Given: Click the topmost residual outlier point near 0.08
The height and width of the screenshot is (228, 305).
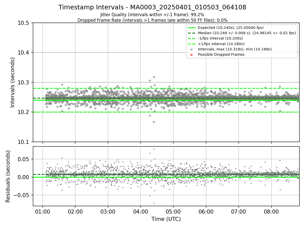Looking at the screenshot, I should (x=154, y=149).
